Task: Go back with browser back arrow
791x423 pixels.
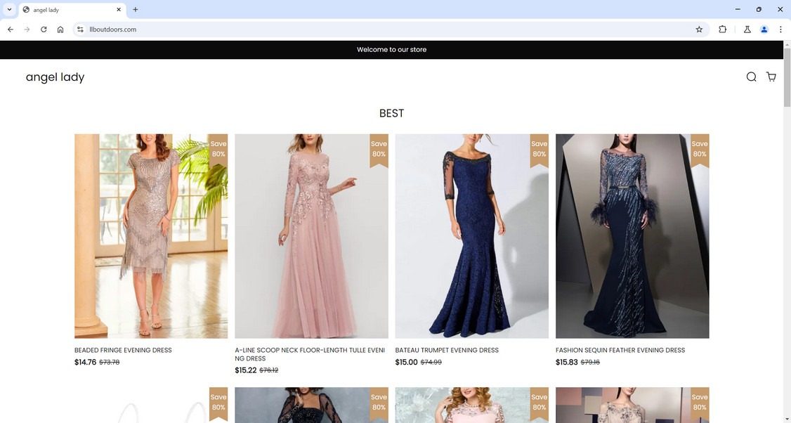Action: (11, 30)
